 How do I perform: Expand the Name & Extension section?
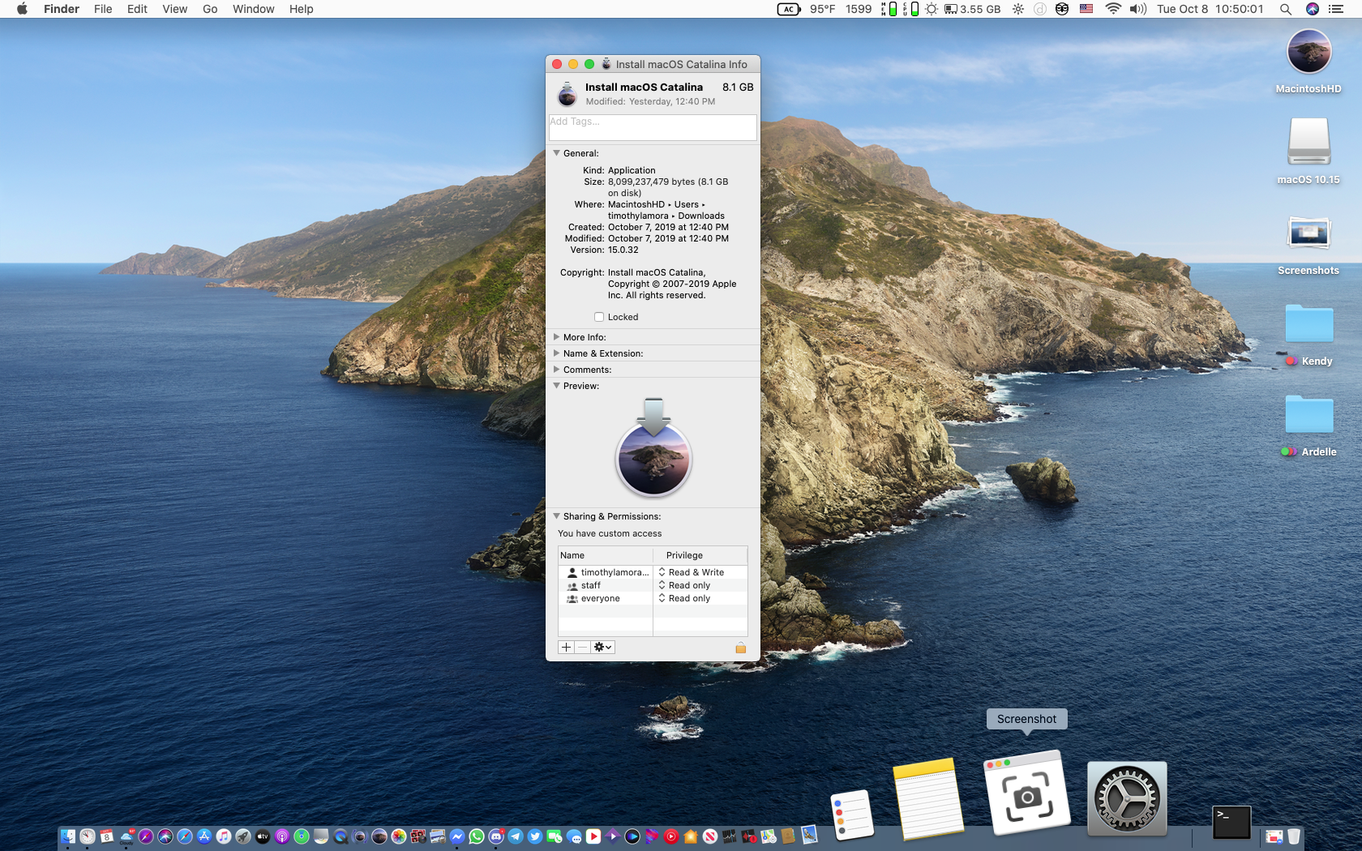pyautogui.click(x=557, y=353)
